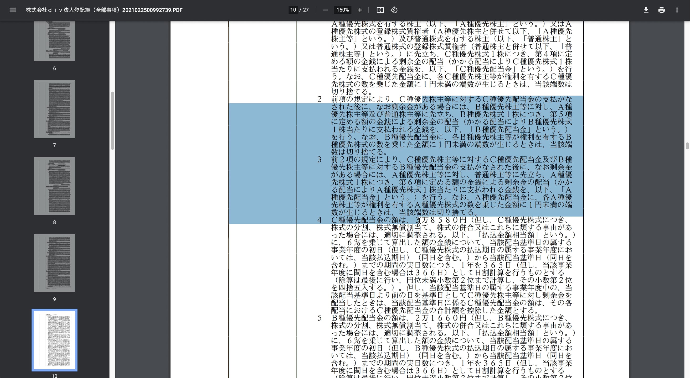Rotate the document counterclockwise
This screenshot has height=378, width=690.
pos(394,10)
